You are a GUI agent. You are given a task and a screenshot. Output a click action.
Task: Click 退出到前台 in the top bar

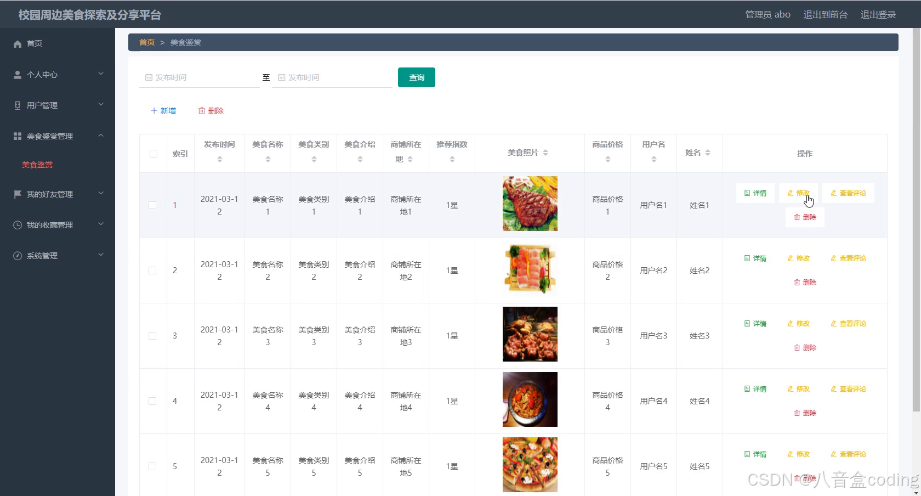(x=826, y=15)
